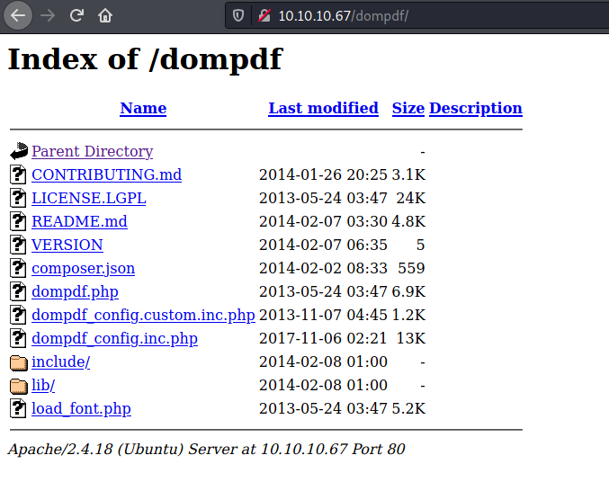609x482 pixels.
Task: Open the dompdf.php file link
Action: click(75, 291)
